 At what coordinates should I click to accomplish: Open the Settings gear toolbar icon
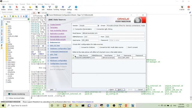pyautogui.click(x=69, y=8)
